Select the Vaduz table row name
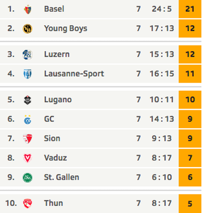202x213 pixels. (56, 158)
